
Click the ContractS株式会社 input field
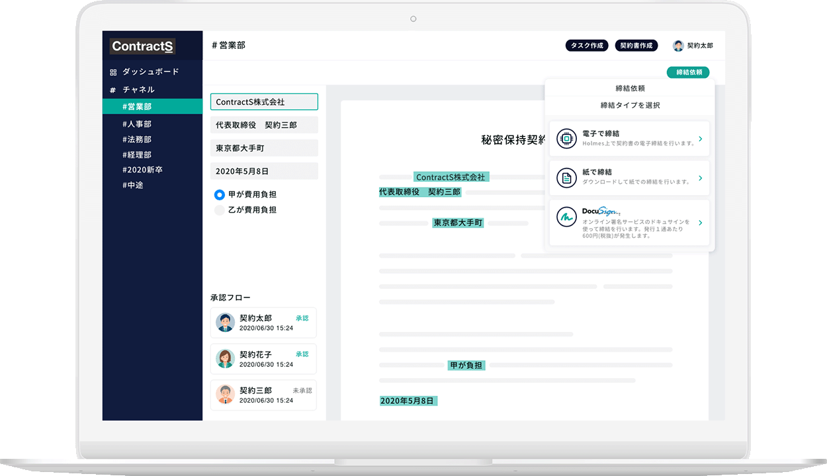coord(263,102)
